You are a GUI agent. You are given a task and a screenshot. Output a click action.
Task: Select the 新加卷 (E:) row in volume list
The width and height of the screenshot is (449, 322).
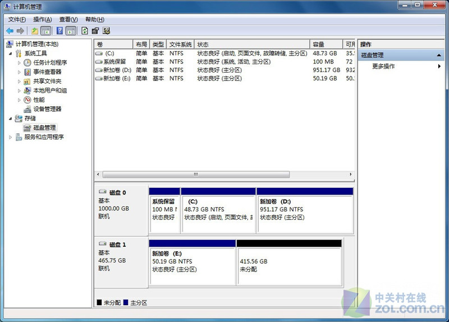coord(224,78)
